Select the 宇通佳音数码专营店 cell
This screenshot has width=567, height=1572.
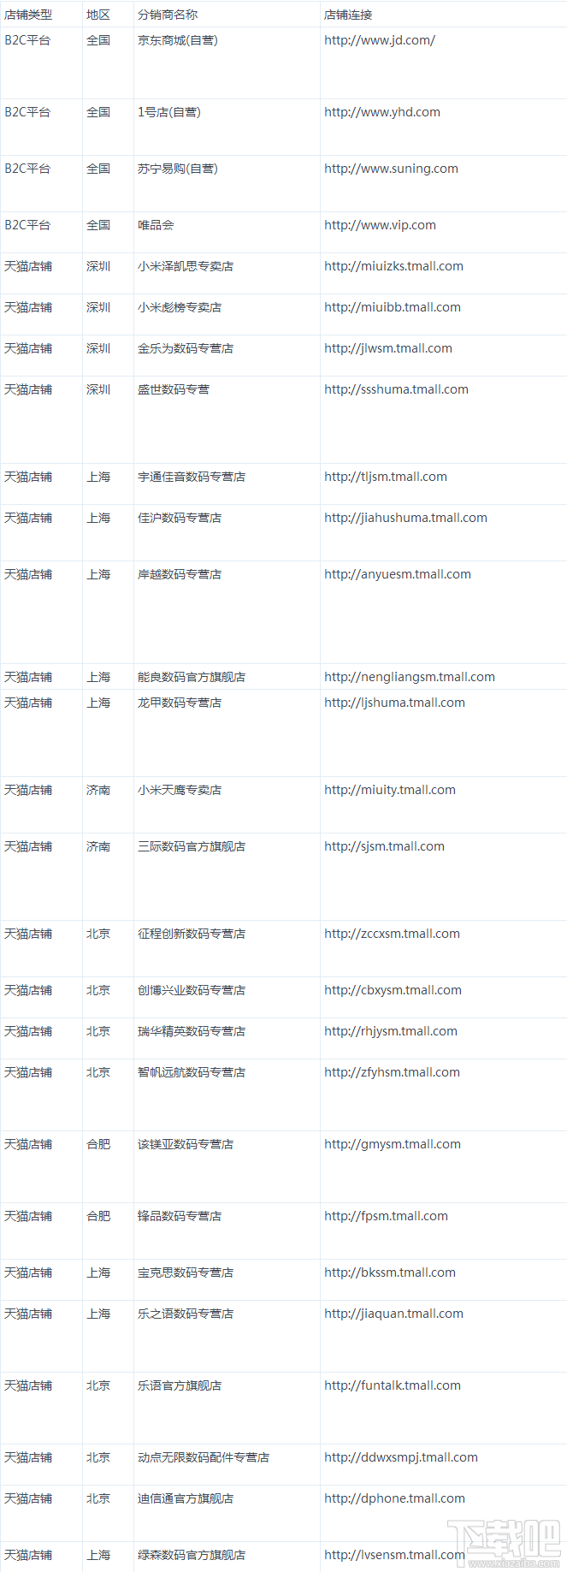(x=192, y=477)
